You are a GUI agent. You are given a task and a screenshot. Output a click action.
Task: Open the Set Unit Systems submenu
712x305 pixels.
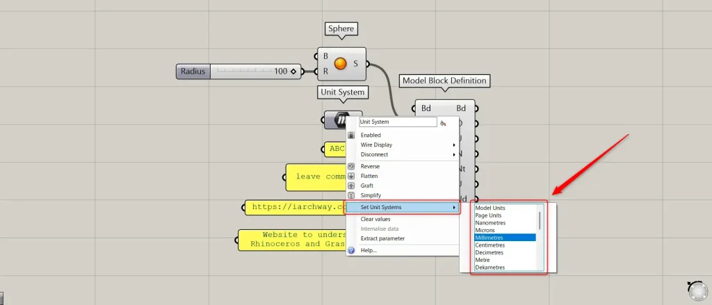pos(403,208)
